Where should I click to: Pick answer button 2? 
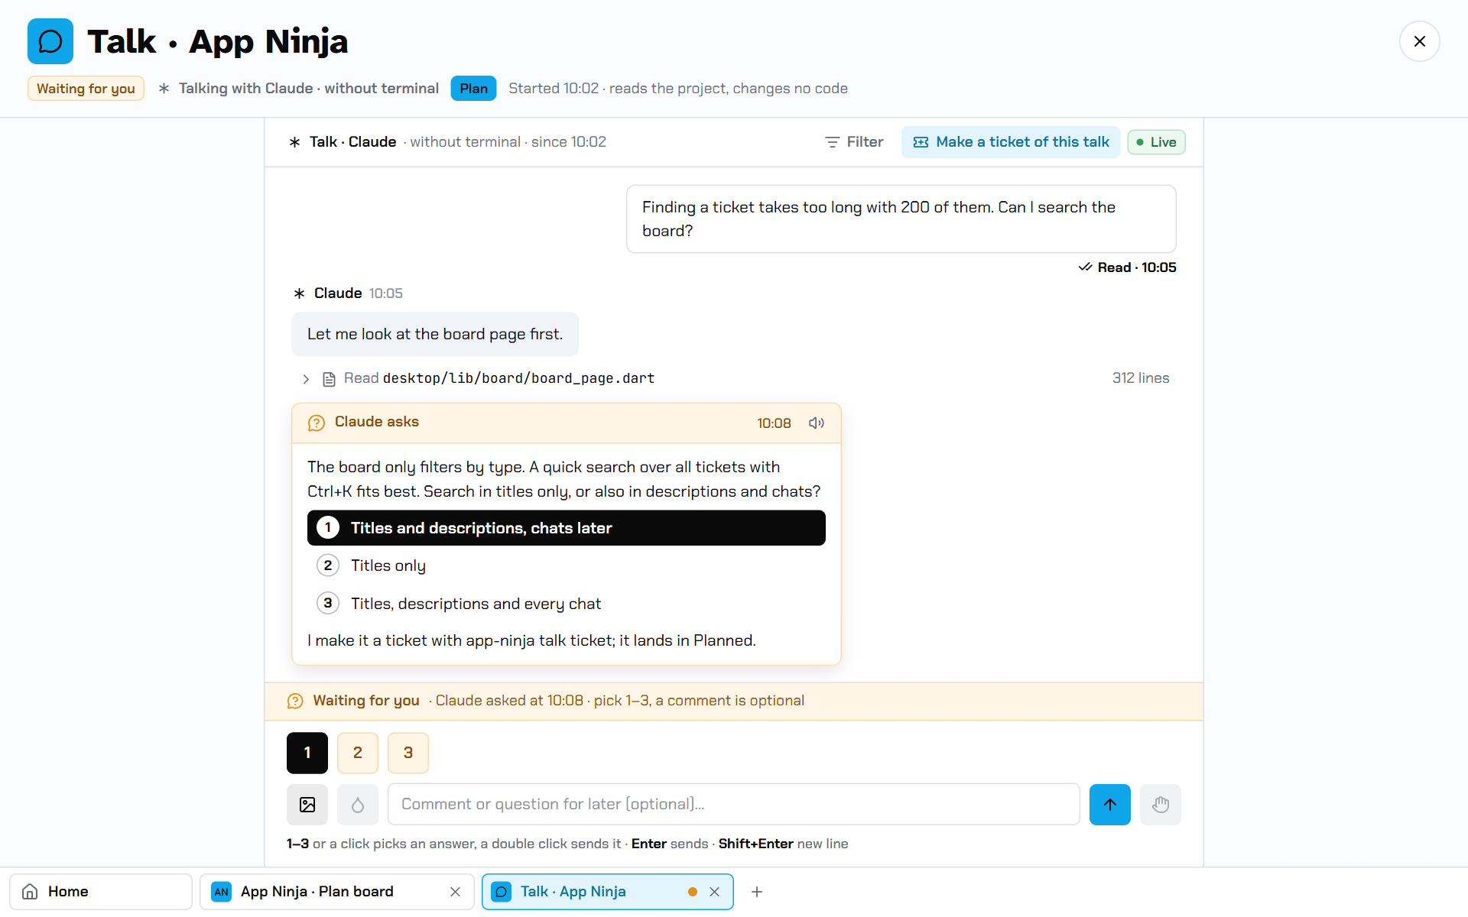point(358,753)
